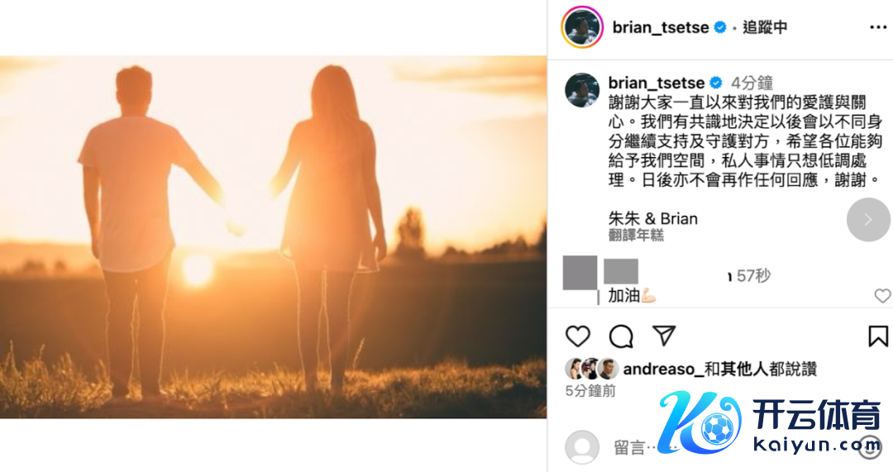
Task: Open brian_tsetse username in header
Action: click(x=661, y=27)
